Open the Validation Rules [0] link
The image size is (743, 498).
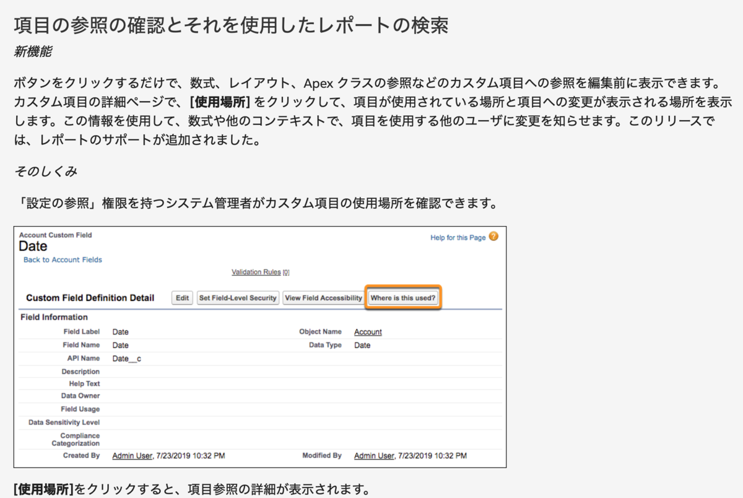click(256, 272)
